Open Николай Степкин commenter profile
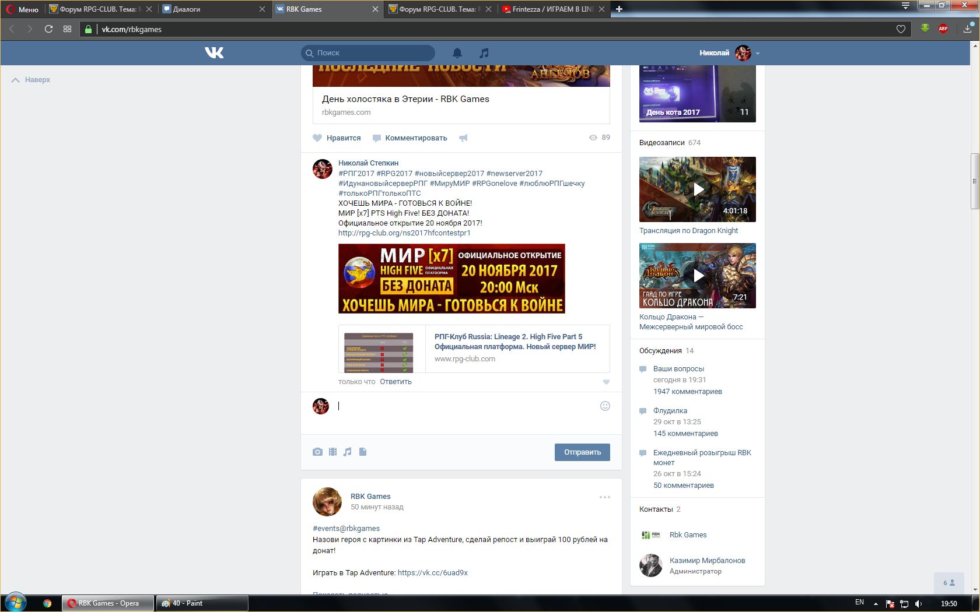Image resolution: width=980 pixels, height=612 pixels. 368,163
